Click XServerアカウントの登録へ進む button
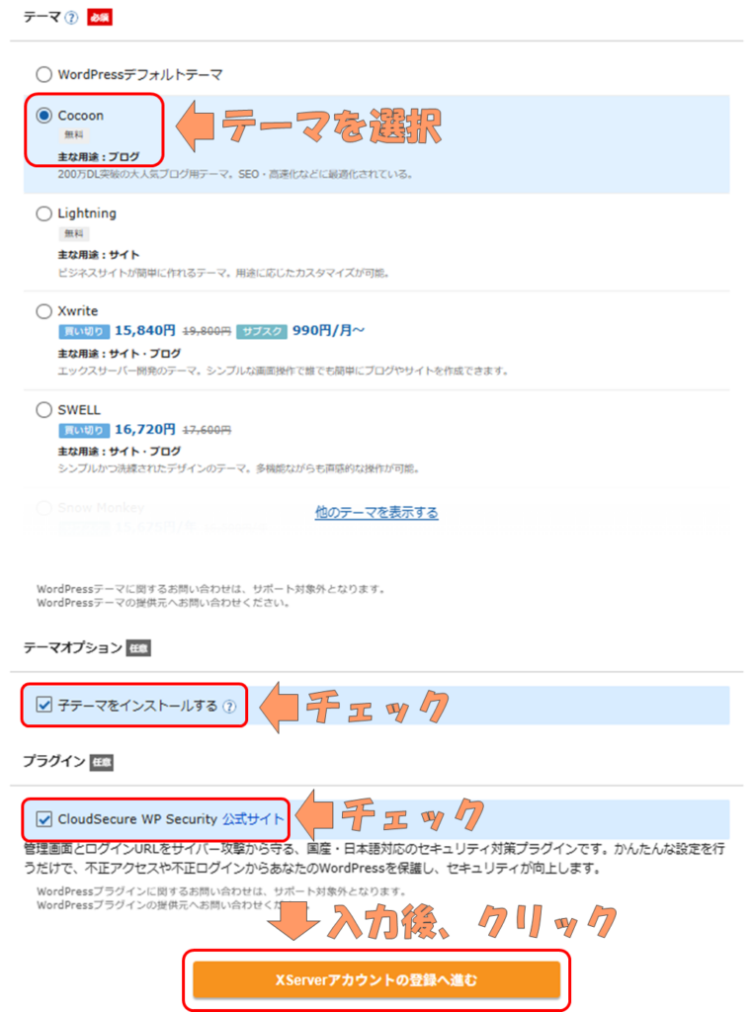Screen dimensions: 751x1012 (376, 979)
